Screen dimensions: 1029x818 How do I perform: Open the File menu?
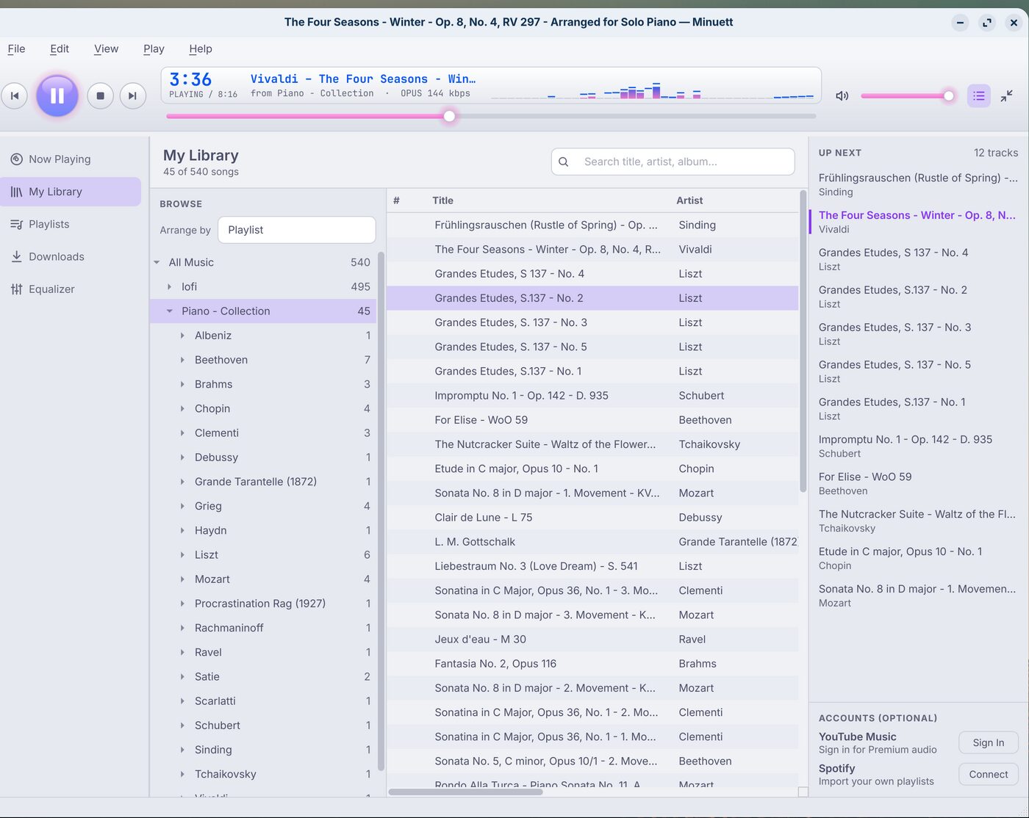point(16,48)
